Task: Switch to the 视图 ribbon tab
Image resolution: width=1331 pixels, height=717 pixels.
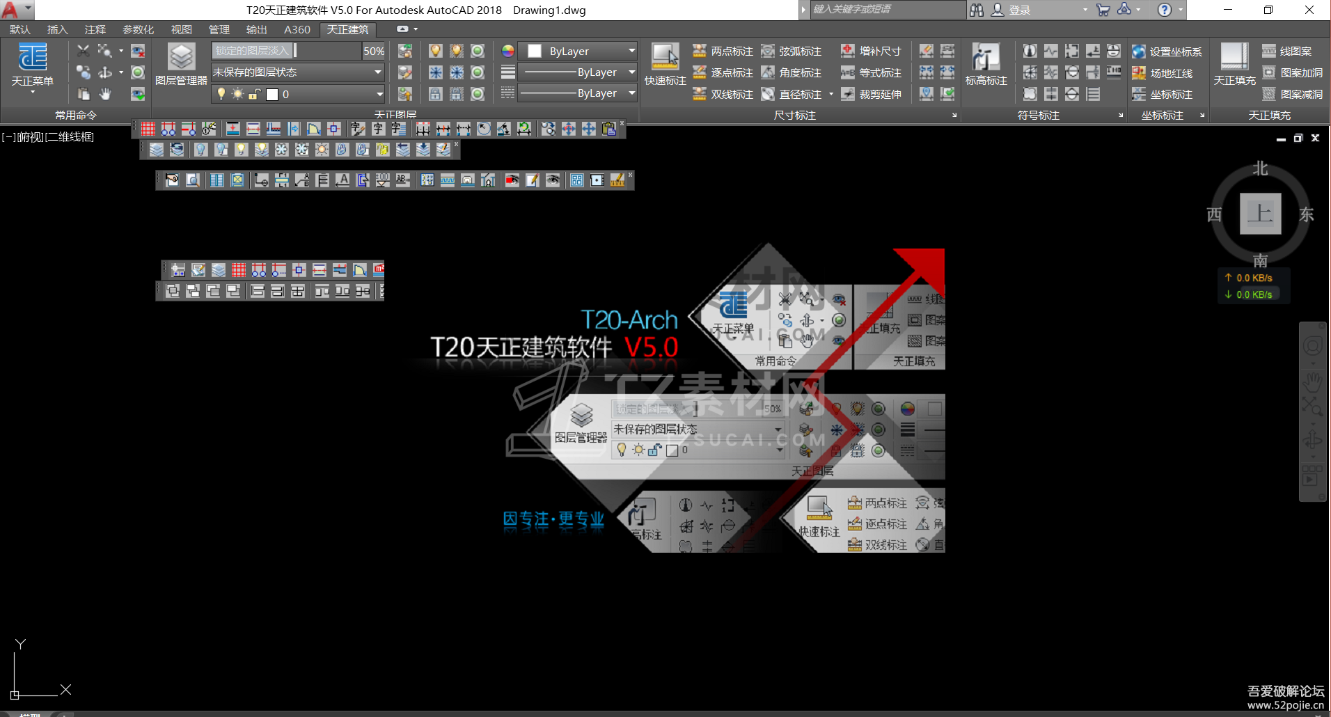Action: [x=181, y=29]
